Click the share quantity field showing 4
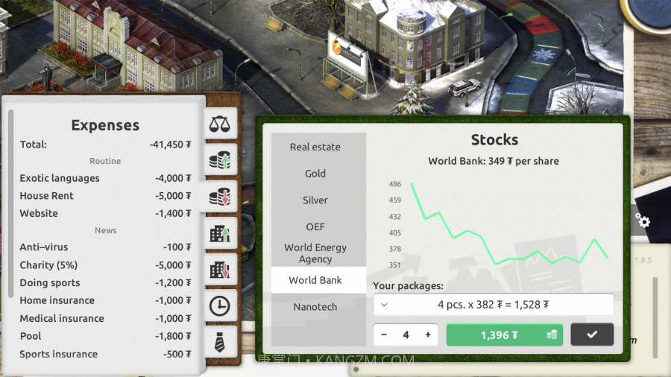 tap(406, 335)
